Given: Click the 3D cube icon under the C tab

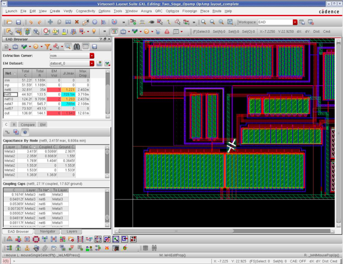Looking at the screenshot, I should [x=25, y=132].
